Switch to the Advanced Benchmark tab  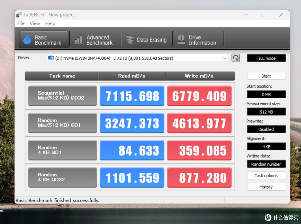(x=95, y=40)
